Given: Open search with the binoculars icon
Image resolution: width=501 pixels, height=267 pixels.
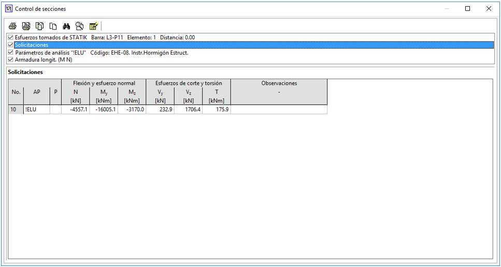Looking at the screenshot, I should click(66, 26).
